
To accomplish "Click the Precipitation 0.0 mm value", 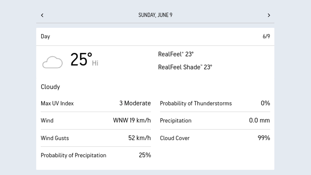I will coord(259,121).
